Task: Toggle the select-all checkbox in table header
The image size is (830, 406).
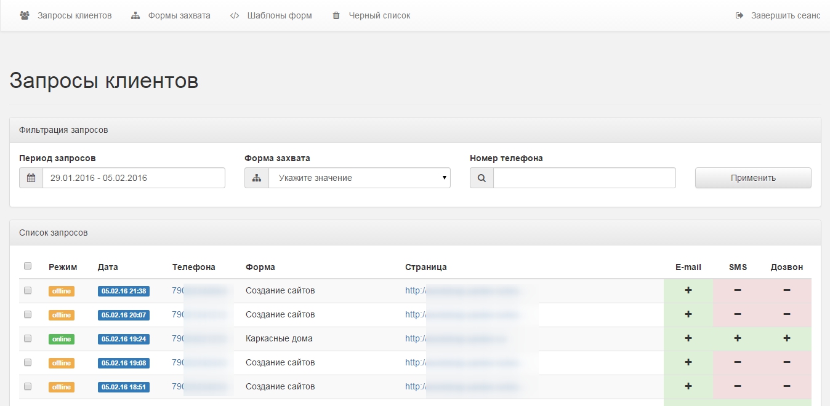Action: [28, 266]
